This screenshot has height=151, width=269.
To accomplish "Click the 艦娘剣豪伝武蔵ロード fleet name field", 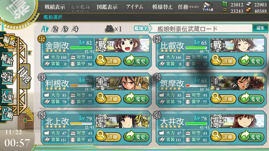I will (201, 29).
